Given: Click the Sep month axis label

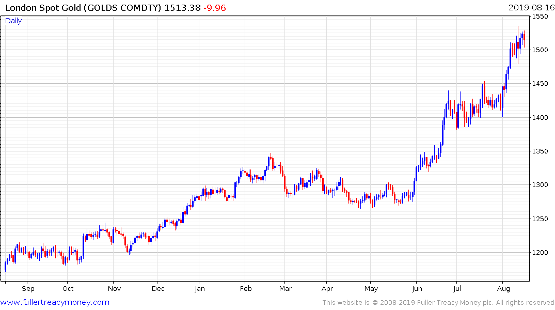Looking at the screenshot, I should 28,289.
